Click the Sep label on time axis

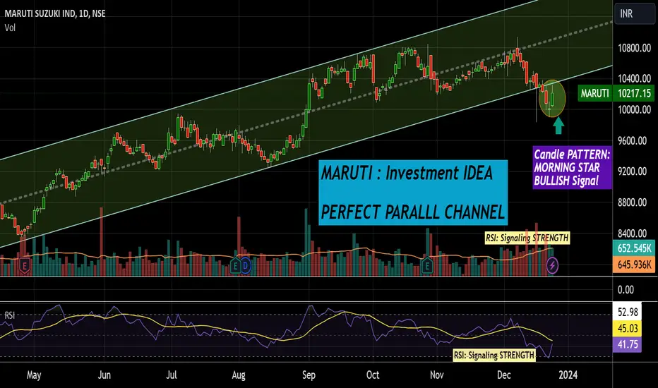(x=309, y=375)
